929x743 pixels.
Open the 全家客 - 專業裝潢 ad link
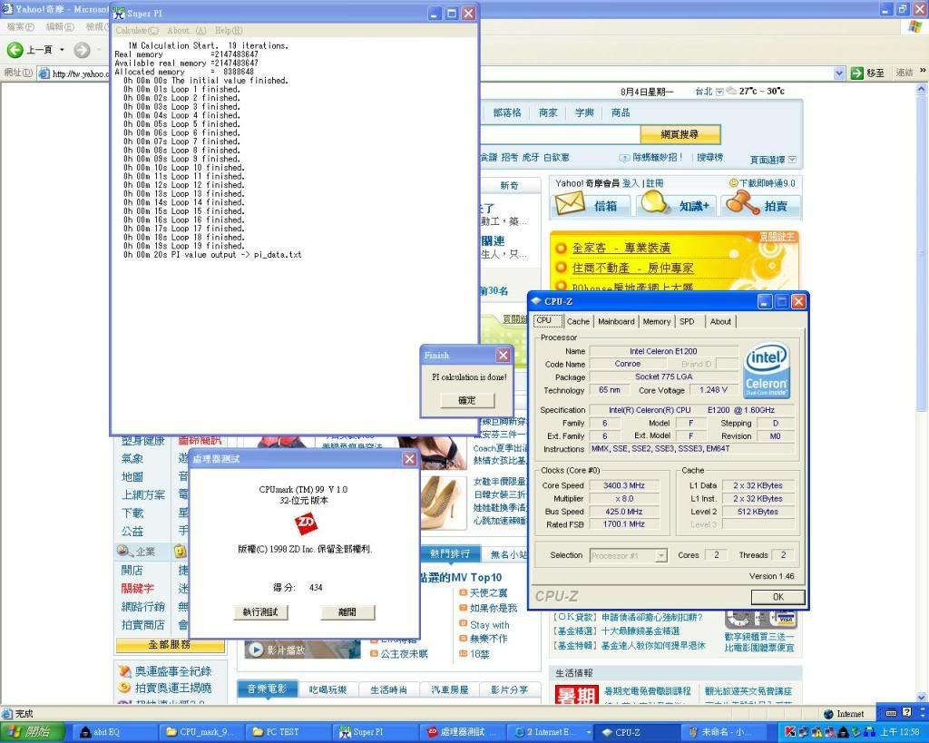[x=621, y=249]
